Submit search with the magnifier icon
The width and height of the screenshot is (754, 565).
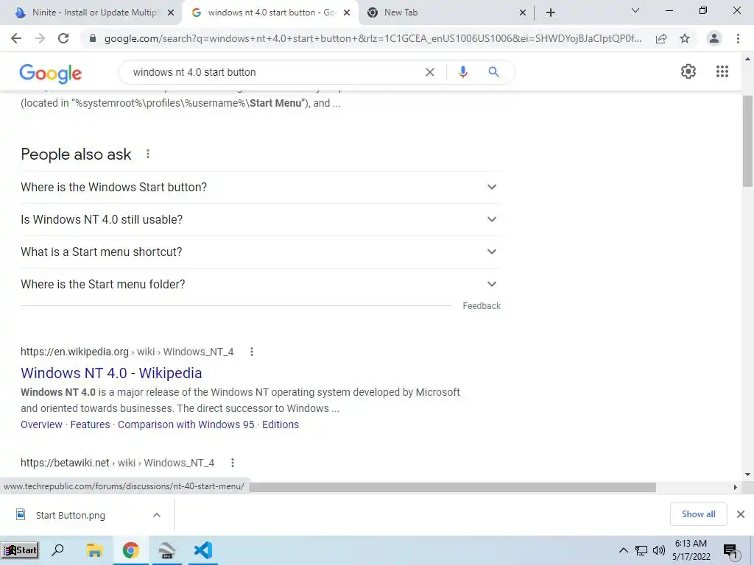coord(493,72)
